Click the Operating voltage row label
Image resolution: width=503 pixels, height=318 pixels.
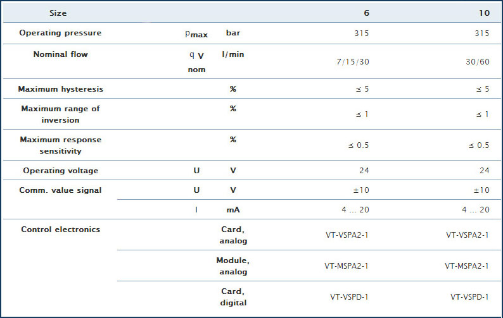(60, 171)
